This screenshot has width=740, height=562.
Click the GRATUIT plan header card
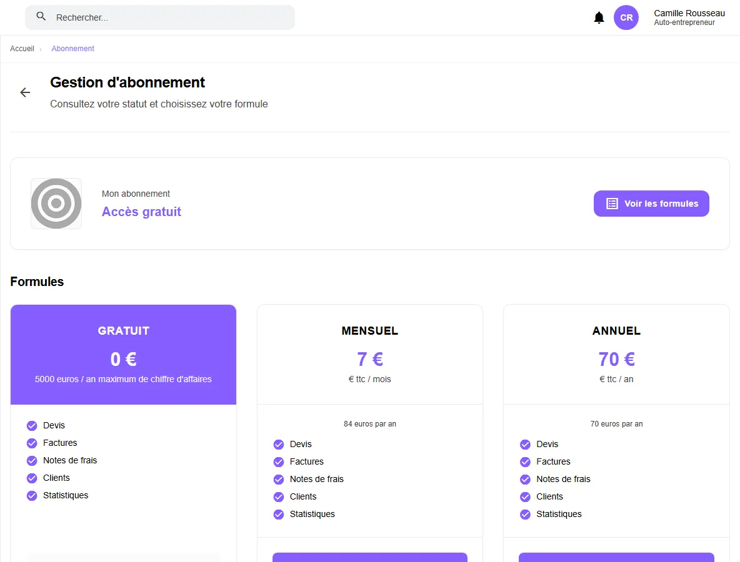(x=123, y=355)
